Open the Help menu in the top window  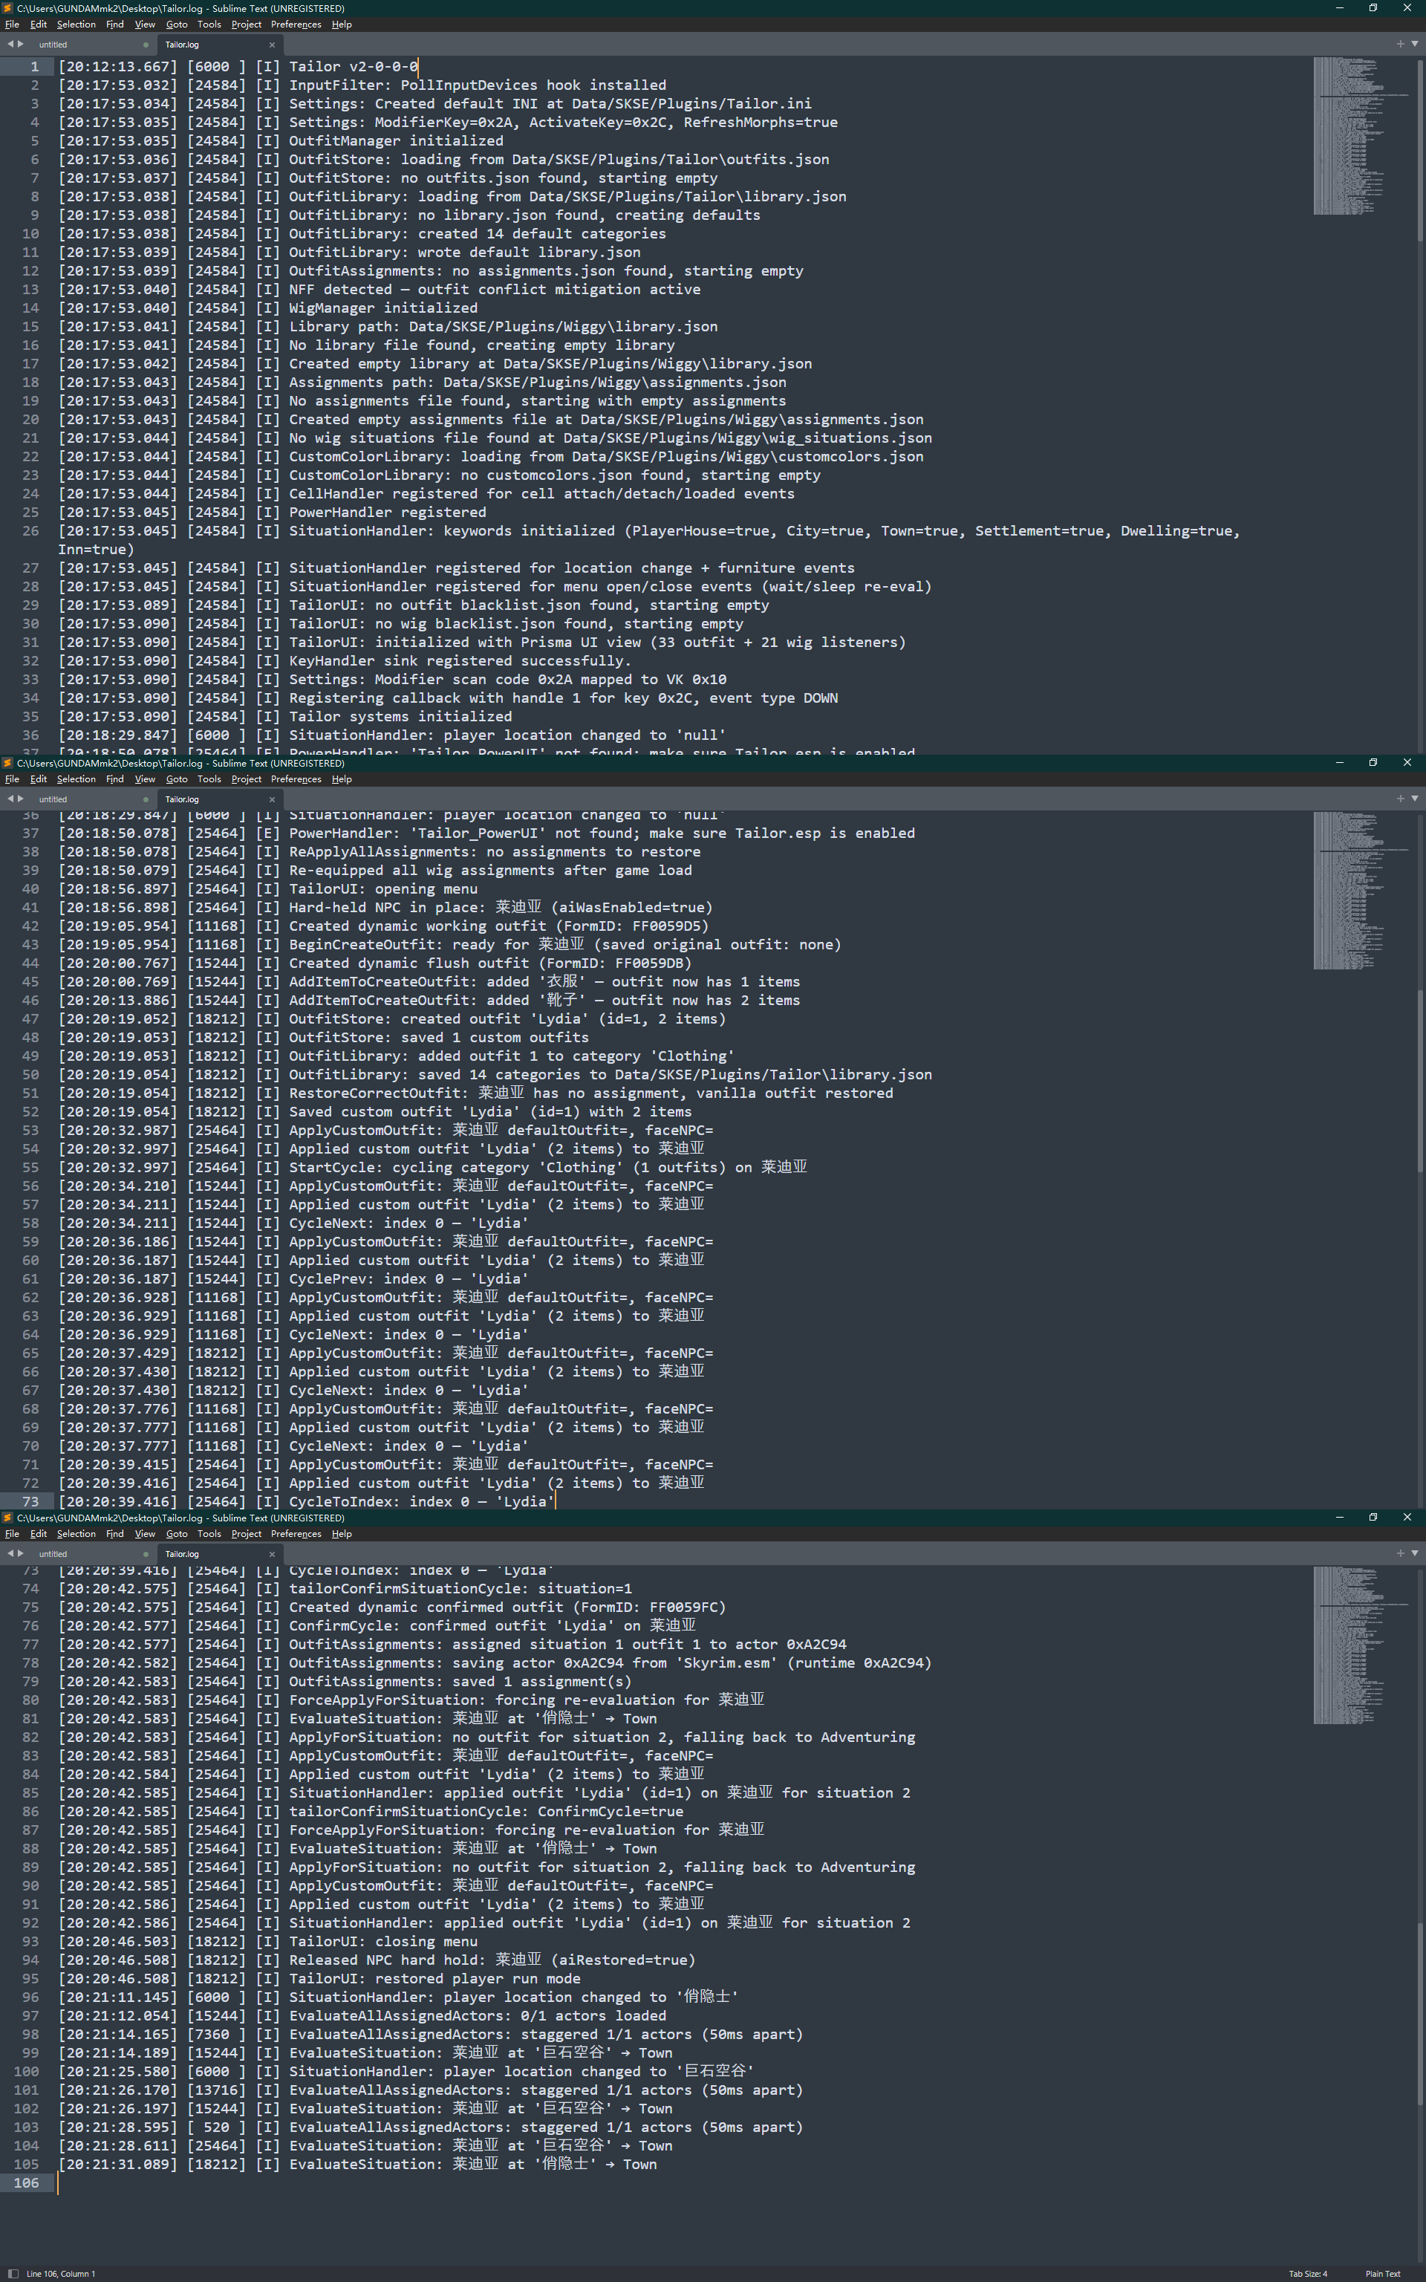pos(342,25)
